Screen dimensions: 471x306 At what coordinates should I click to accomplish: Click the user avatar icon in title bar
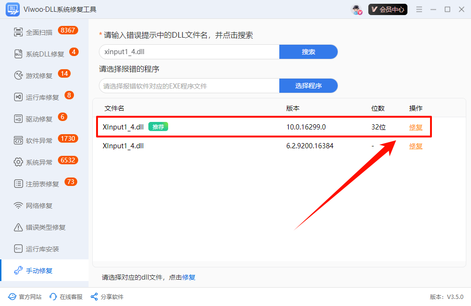click(x=357, y=9)
